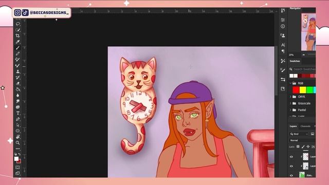Pick the green RGB swatch
The width and height of the screenshot is (329, 185).
point(309,90)
